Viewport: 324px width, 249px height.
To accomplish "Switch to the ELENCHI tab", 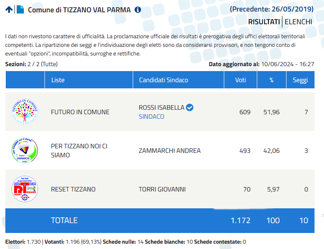I will click(298, 22).
